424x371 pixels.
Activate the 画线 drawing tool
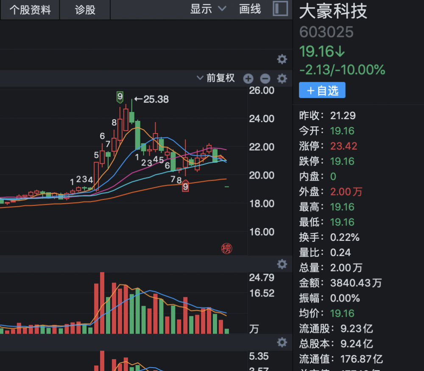[x=250, y=9]
